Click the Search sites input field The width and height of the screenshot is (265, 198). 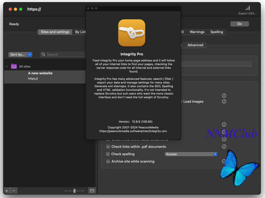click(63, 54)
